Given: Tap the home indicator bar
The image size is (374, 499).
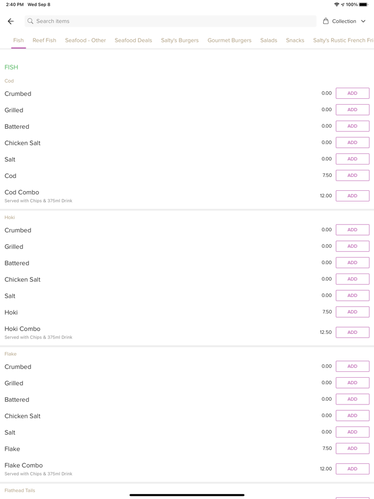Looking at the screenshot, I should (x=187, y=495).
